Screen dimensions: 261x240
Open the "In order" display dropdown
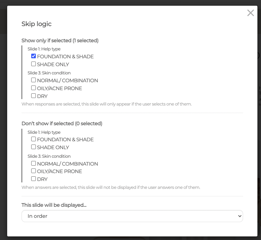click(x=132, y=216)
